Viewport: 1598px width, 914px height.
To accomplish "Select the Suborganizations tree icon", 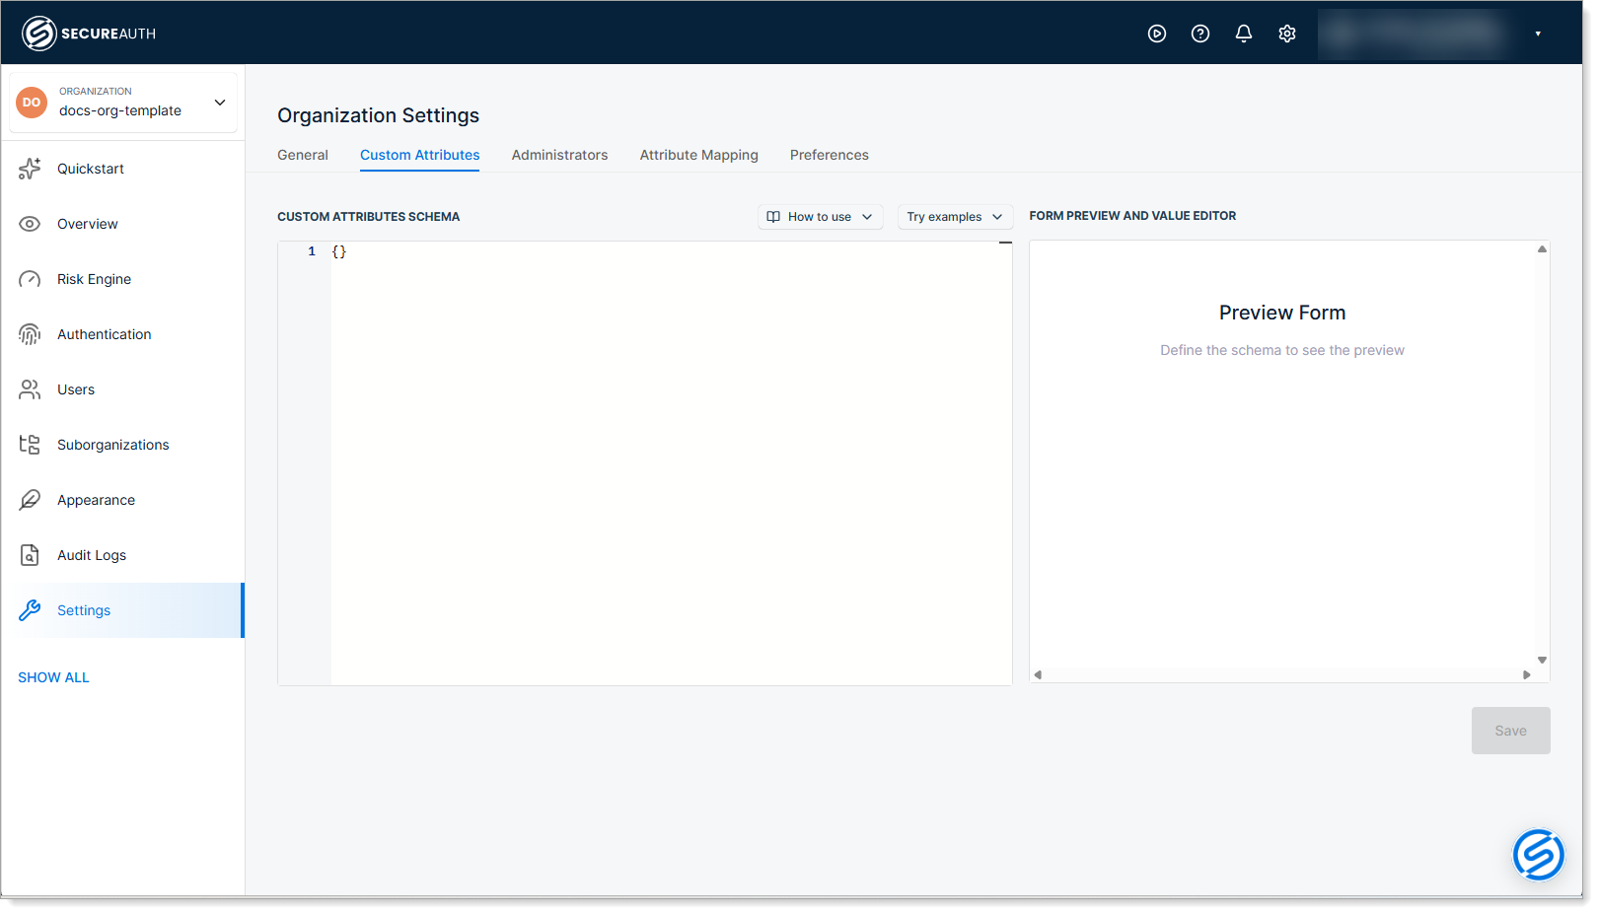I will [31, 444].
